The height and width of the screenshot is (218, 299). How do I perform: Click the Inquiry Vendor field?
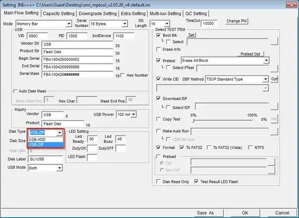(x=53, y=115)
